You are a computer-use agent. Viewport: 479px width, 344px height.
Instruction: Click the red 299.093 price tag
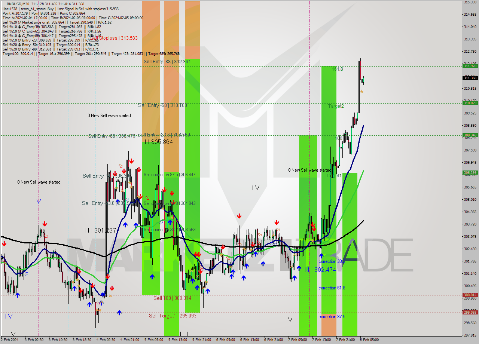470,313
